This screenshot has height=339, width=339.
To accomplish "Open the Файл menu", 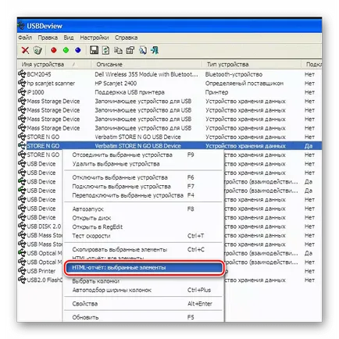I will tap(25, 37).
